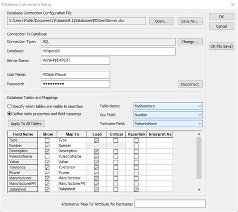Toggle Show checkbox for ManufacturerPN row
Screen dimensions: 238x212
47,184
